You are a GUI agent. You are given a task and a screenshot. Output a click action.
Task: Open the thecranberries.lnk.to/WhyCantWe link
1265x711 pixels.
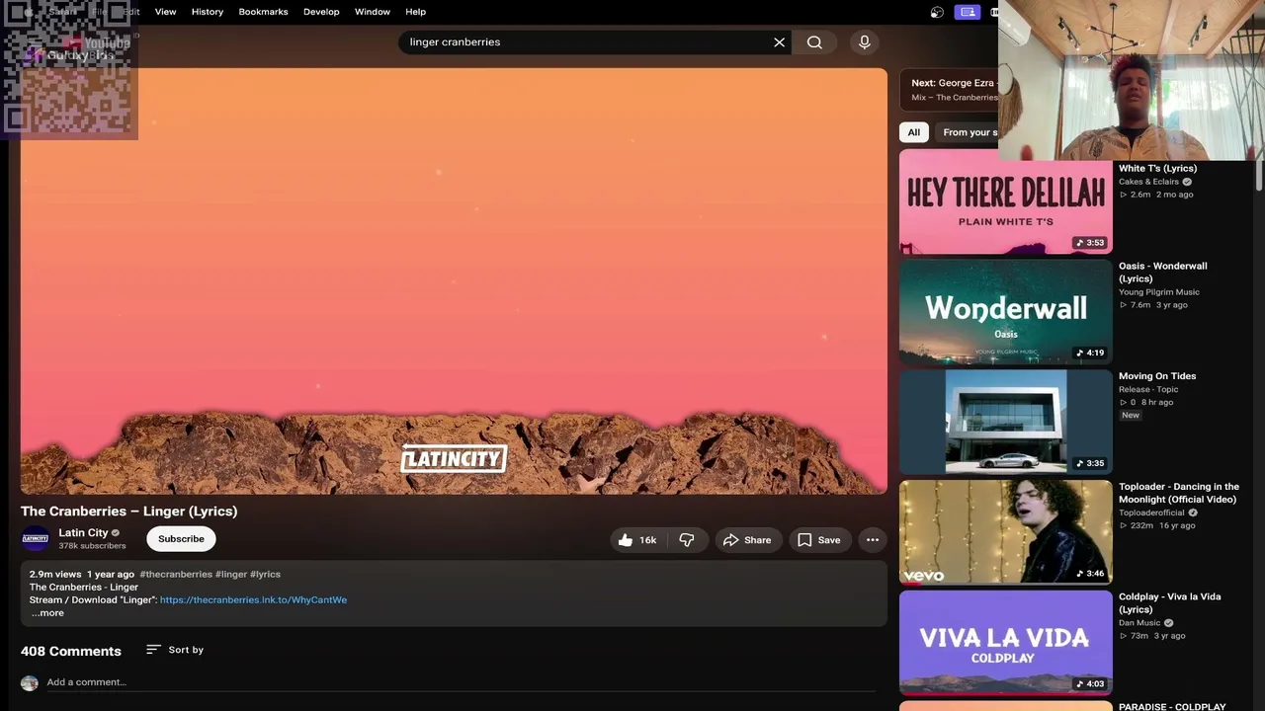point(253,600)
